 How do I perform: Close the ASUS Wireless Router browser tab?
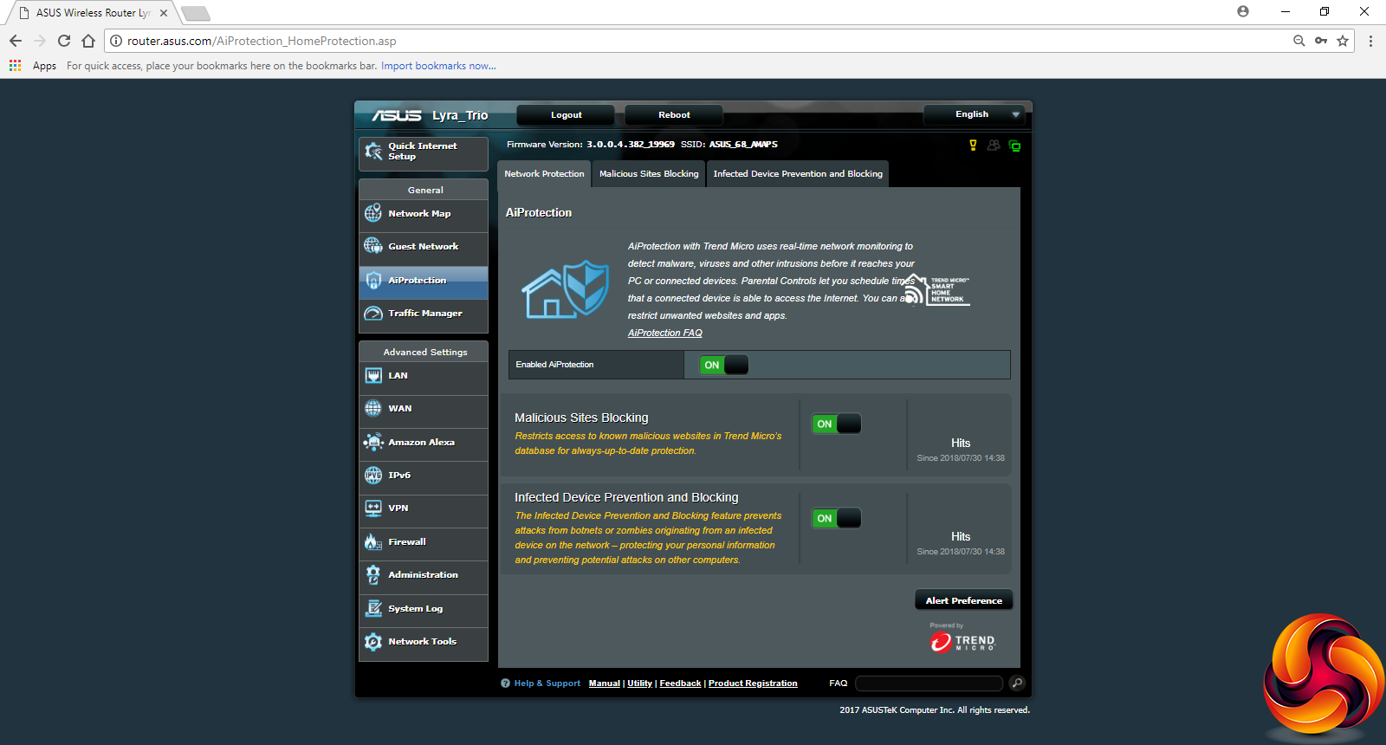pos(164,13)
